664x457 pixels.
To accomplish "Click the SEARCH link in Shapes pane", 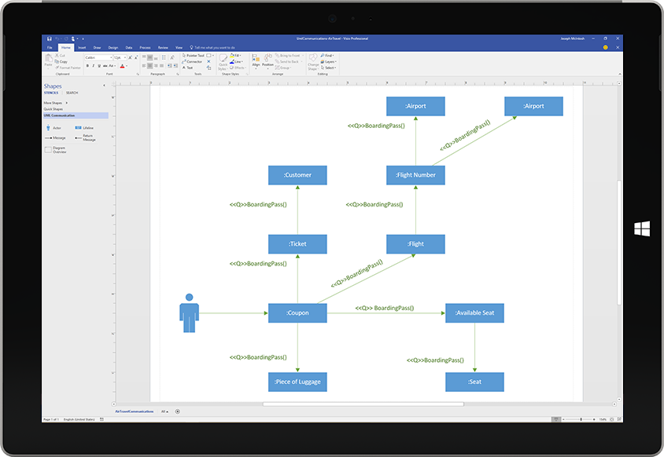I will tap(72, 93).
